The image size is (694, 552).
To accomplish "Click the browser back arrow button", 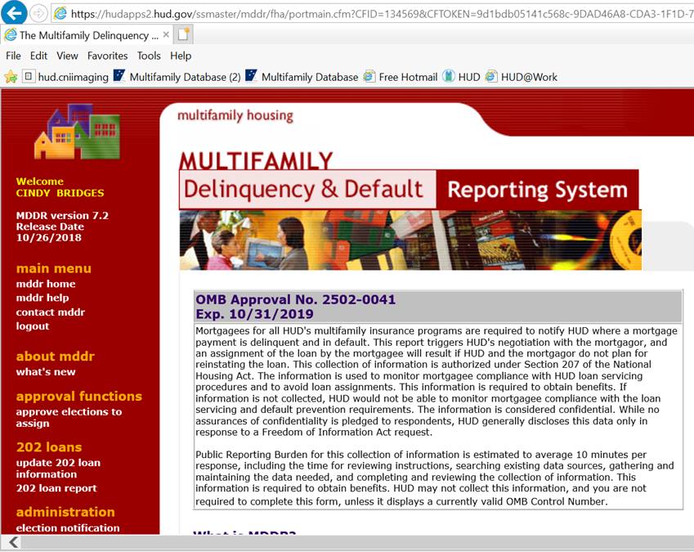I will tap(16, 13).
